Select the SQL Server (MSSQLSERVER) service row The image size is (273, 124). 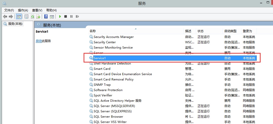pyautogui.click(x=114, y=106)
